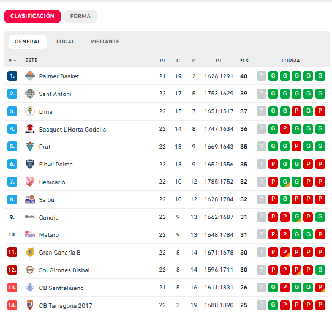Click the Gran Canaria B logo
The width and height of the screenshot is (332, 320).
pyautogui.click(x=30, y=252)
